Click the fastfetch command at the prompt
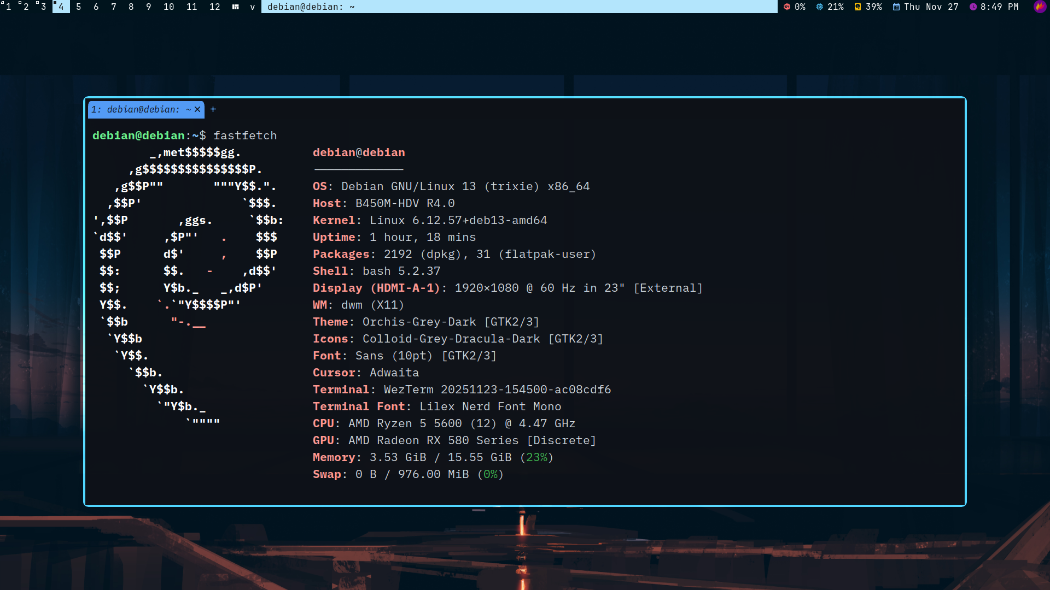This screenshot has height=590, width=1050. [244, 135]
